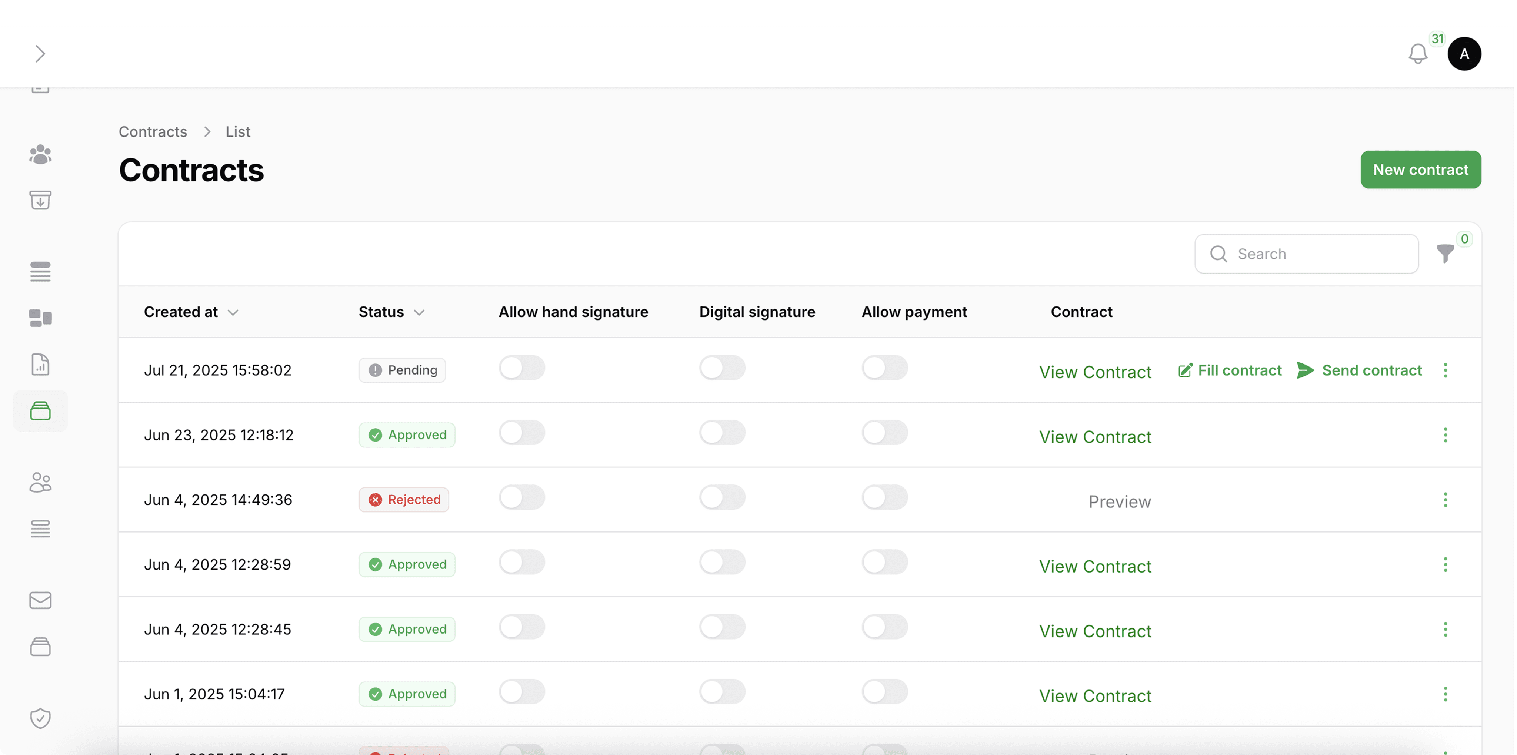Focus the Search input field
The height and width of the screenshot is (755, 1517).
(1306, 254)
